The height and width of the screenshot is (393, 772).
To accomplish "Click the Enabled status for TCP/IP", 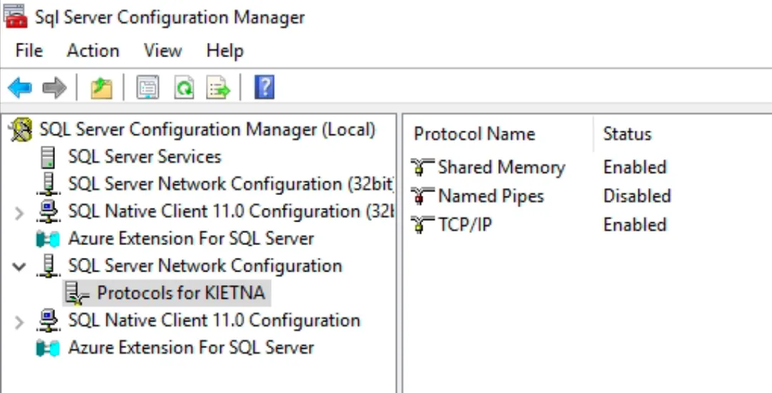I will (x=635, y=225).
